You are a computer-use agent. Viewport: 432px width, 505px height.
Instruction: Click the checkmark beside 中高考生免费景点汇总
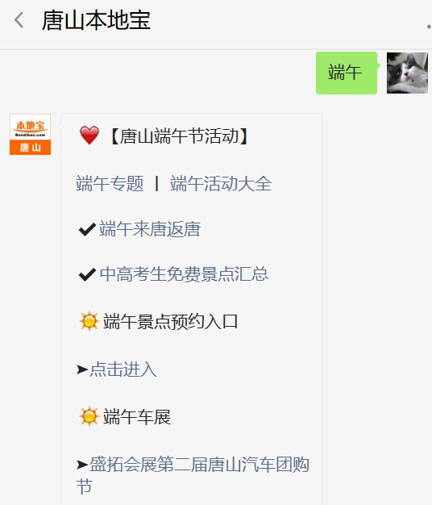(87, 274)
